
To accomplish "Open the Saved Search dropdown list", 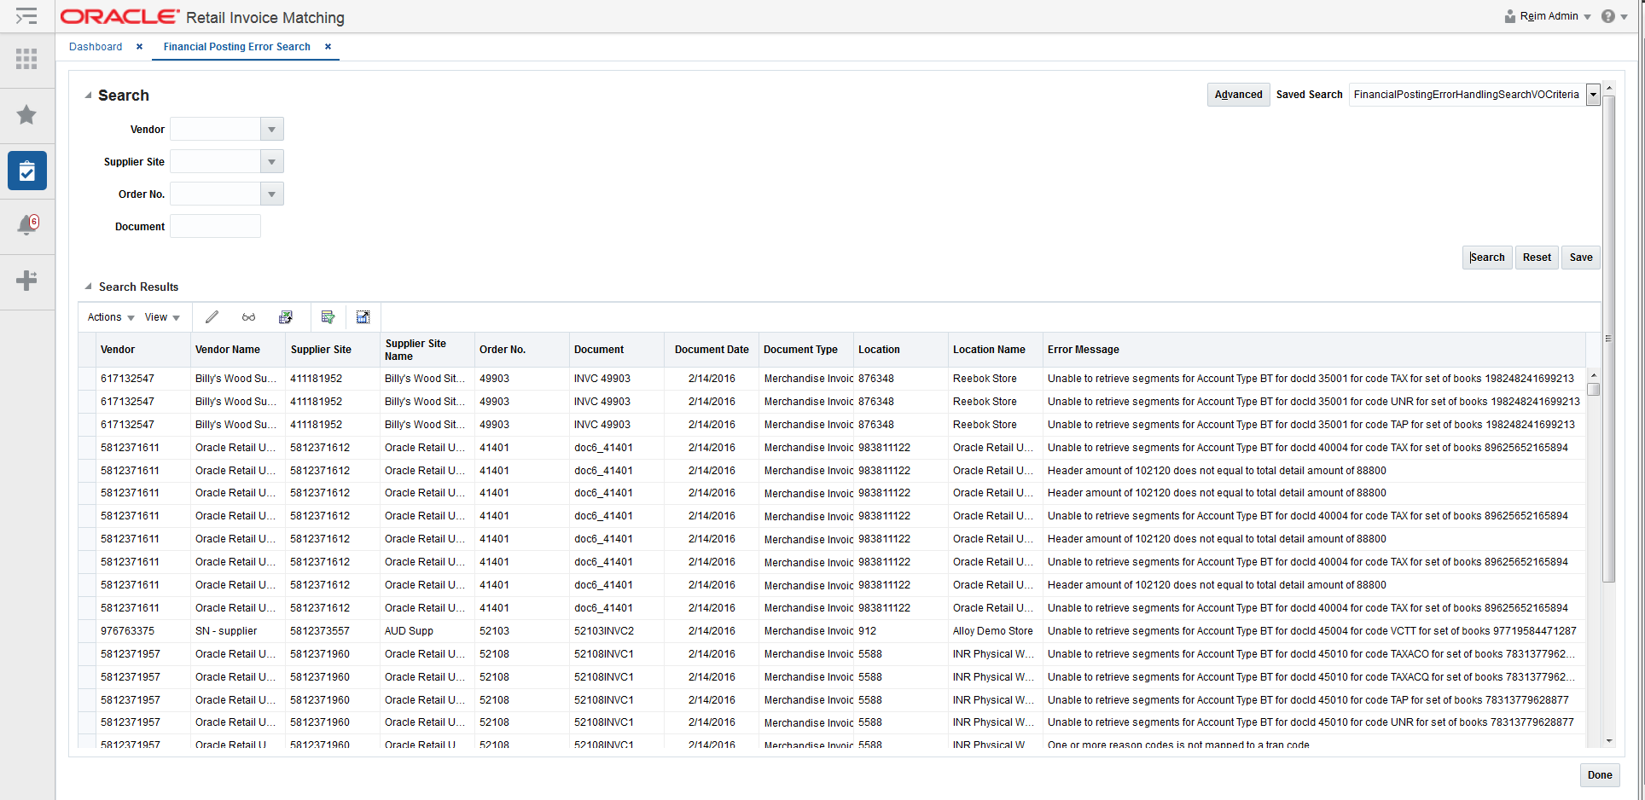I will coord(1592,95).
